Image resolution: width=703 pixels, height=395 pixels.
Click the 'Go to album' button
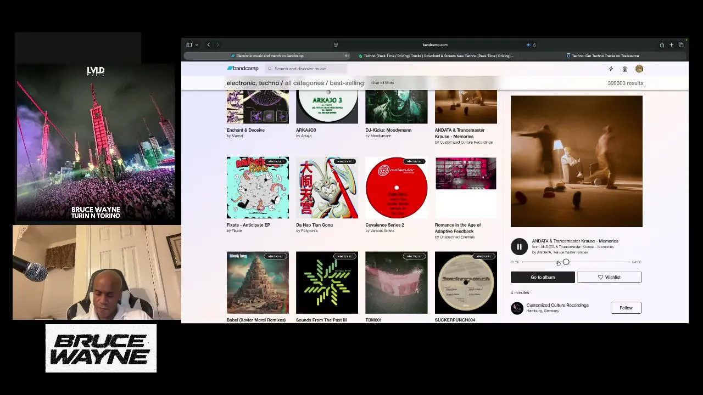click(543, 277)
